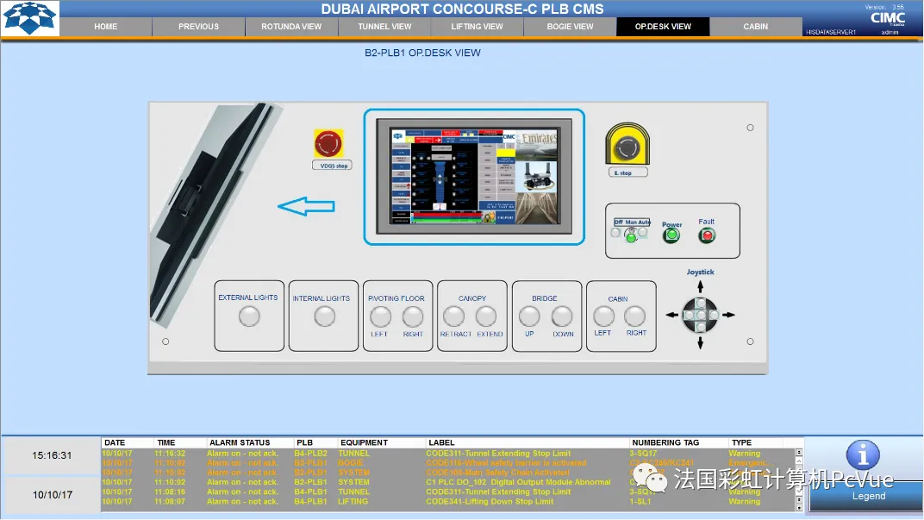
Task: Toggle the Internal Lights round button
Action: [x=325, y=316]
